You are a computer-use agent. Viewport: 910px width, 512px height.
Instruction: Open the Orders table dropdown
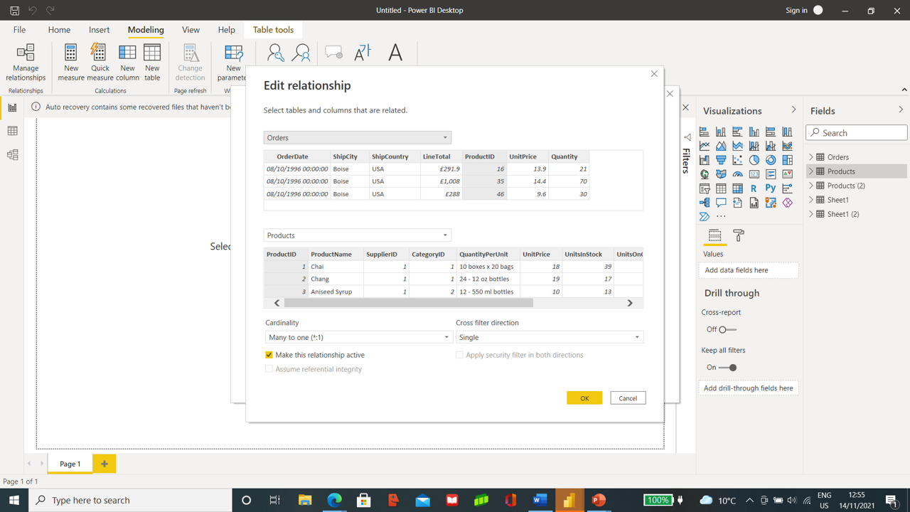(x=358, y=137)
